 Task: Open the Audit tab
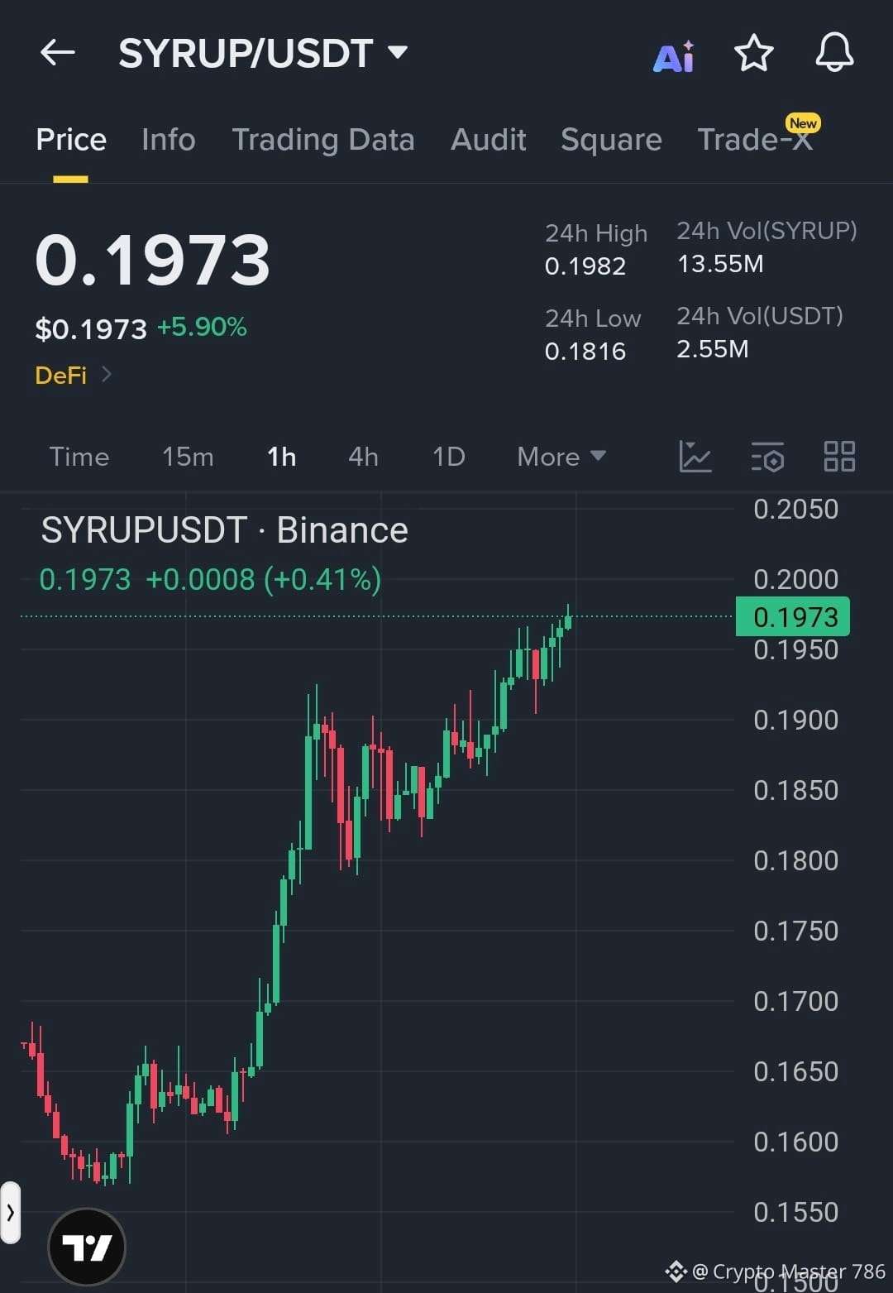coord(489,140)
